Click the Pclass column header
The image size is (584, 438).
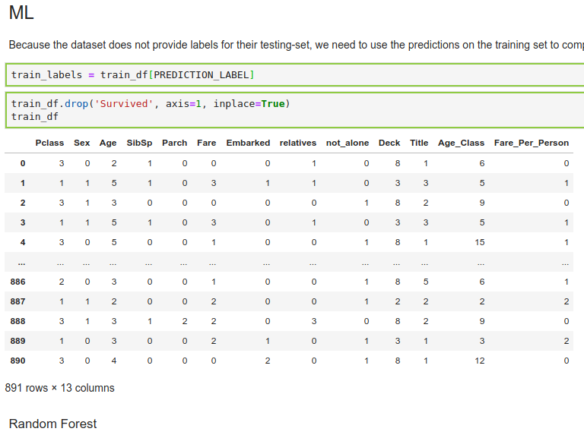(x=49, y=143)
